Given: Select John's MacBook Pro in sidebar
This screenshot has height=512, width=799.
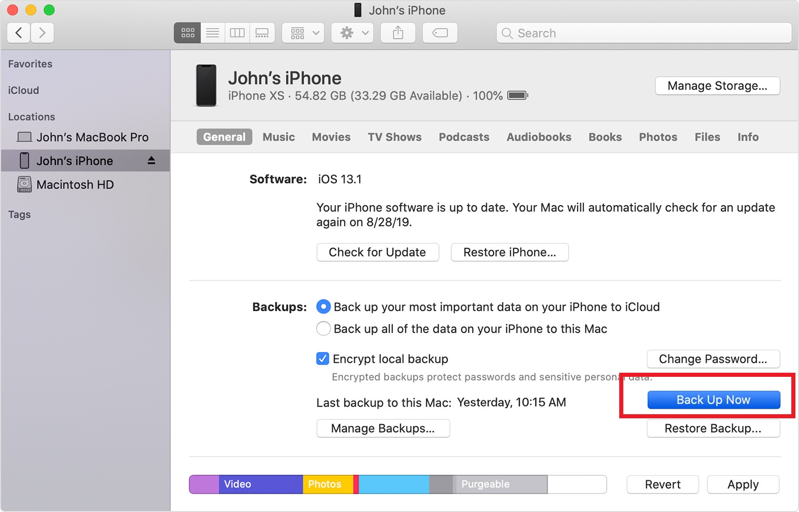Looking at the screenshot, I should (x=85, y=137).
